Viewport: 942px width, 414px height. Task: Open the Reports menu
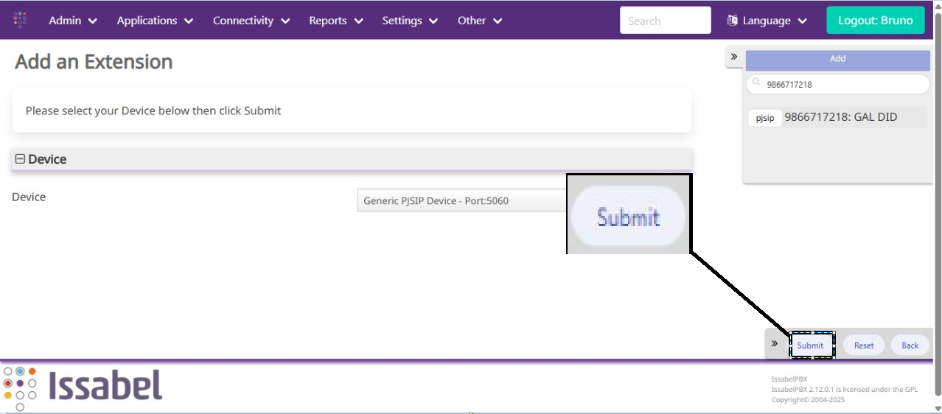pos(335,21)
